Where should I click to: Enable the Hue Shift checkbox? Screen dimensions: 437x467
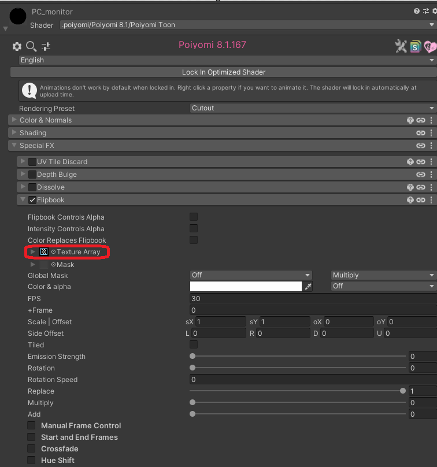[31, 460]
